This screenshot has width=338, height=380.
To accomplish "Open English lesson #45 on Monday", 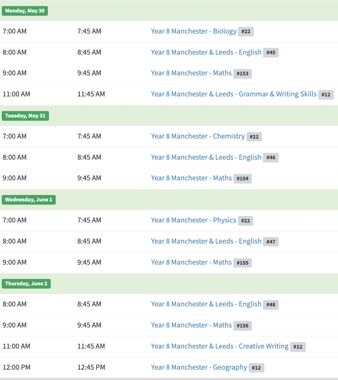I will 206,52.
